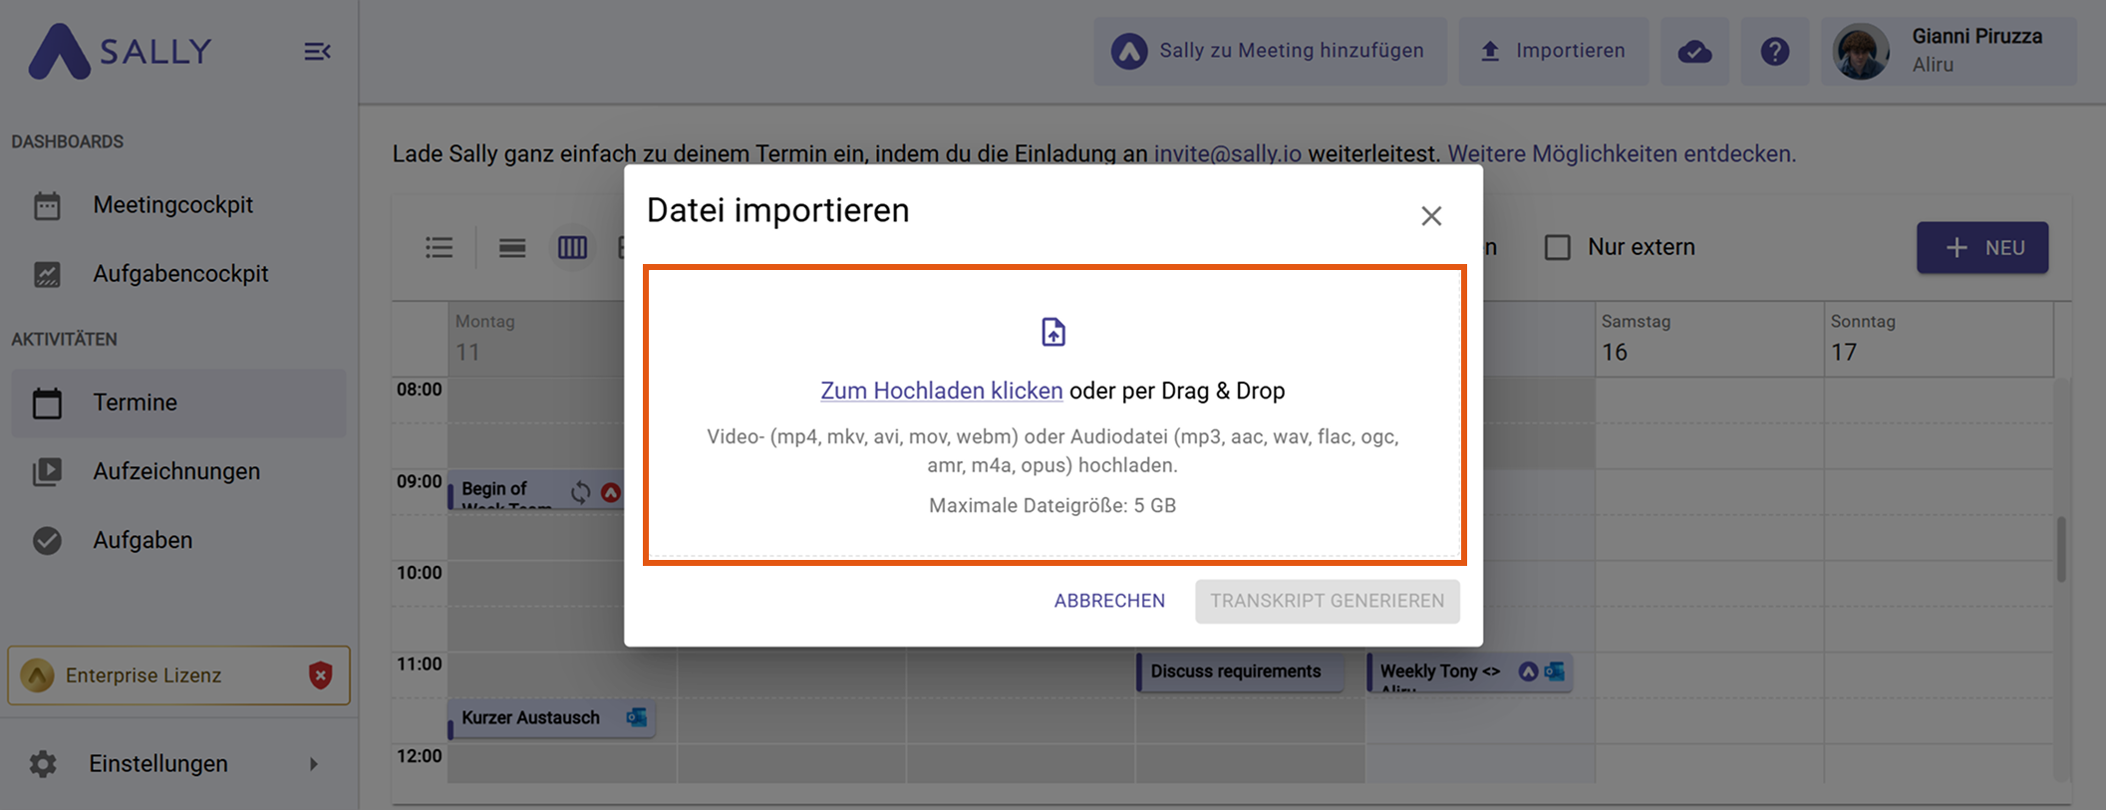
Task: Click the Sally logo
Action: pyautogui.click(x=120, y=51)
